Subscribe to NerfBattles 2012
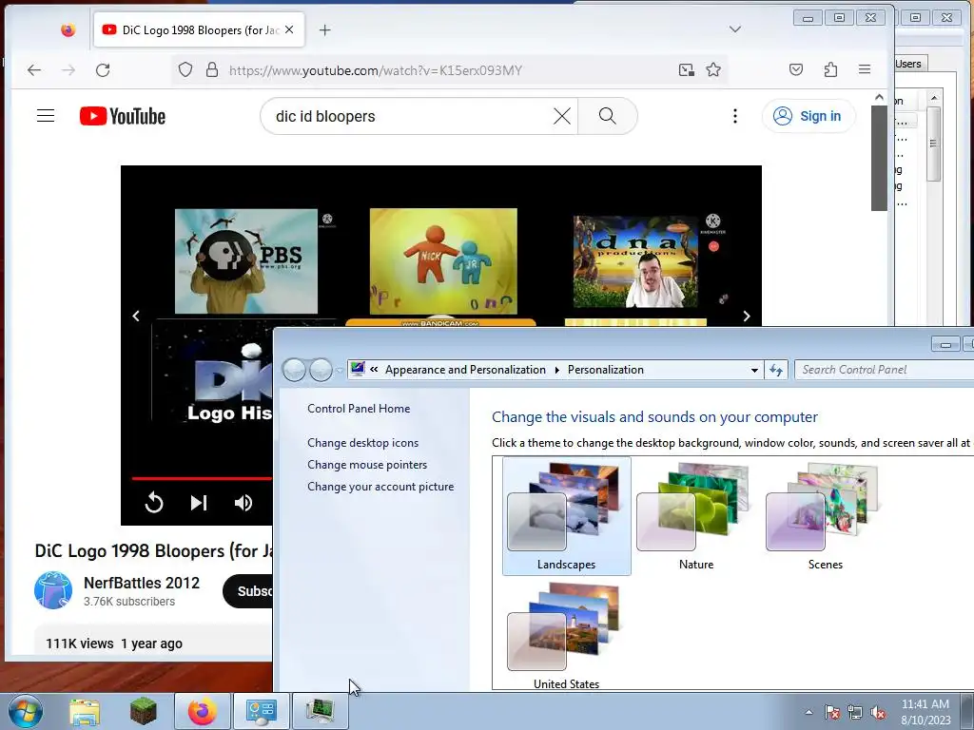This screenshot has height=730, width=974. click(248, 591)
